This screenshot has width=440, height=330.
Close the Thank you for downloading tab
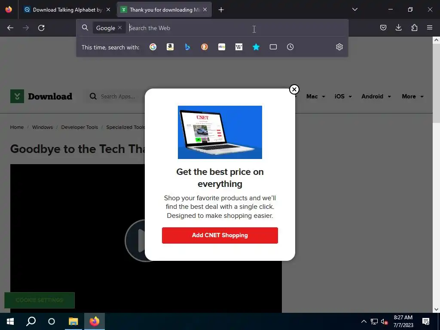tap(205, 9)
